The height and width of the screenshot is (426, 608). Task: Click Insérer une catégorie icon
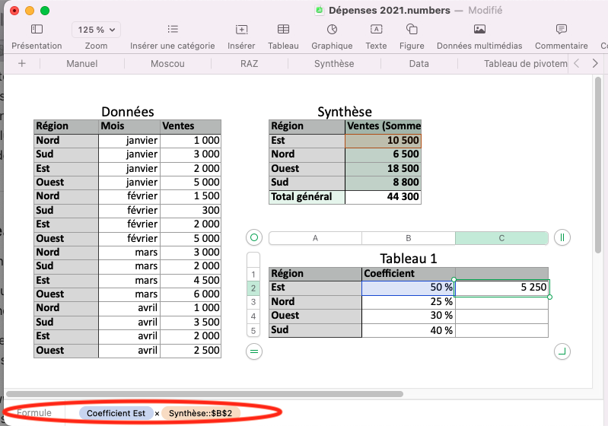pos(173,30)
